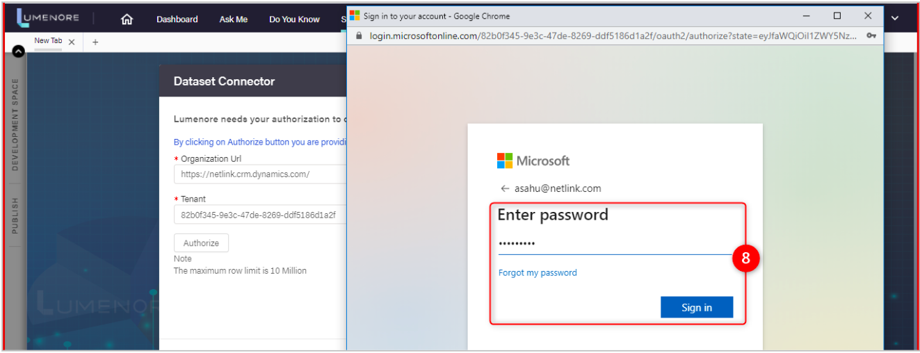Click the lock icon beside the login URL
Screen dimensions: 920x353
pyautogui.click(x=359, y=35)
